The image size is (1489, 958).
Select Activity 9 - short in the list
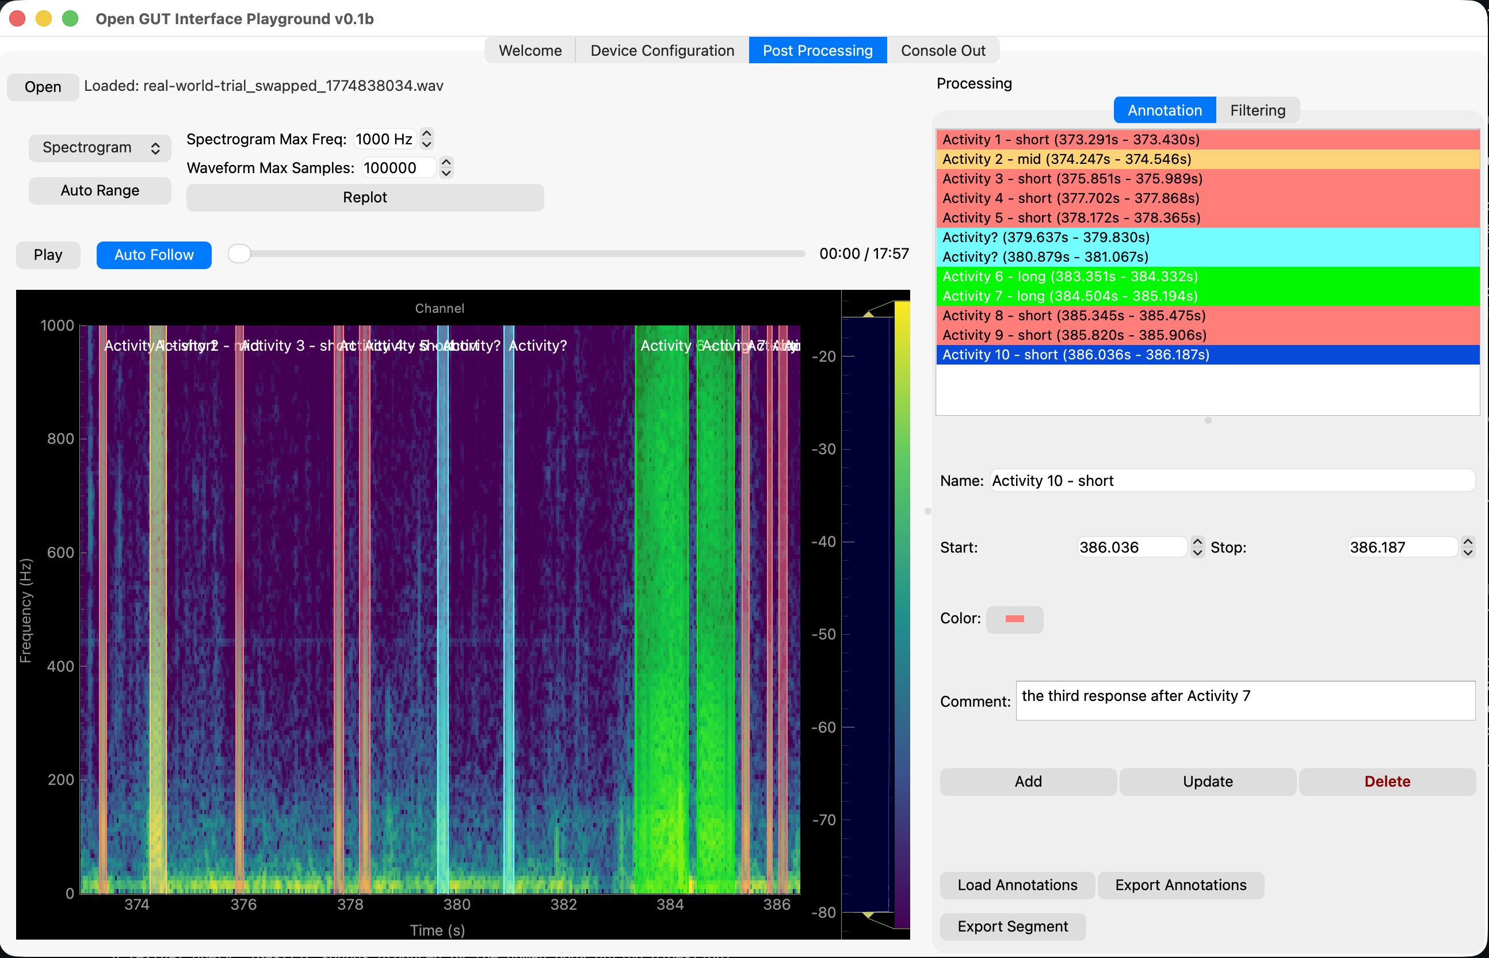1207,335
